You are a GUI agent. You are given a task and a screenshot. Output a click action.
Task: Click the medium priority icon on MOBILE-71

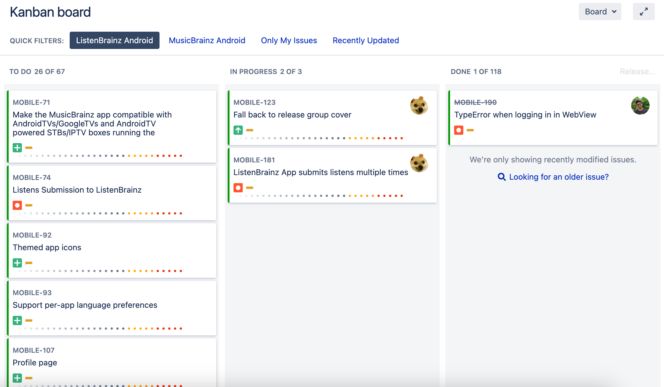click(29, 148)
